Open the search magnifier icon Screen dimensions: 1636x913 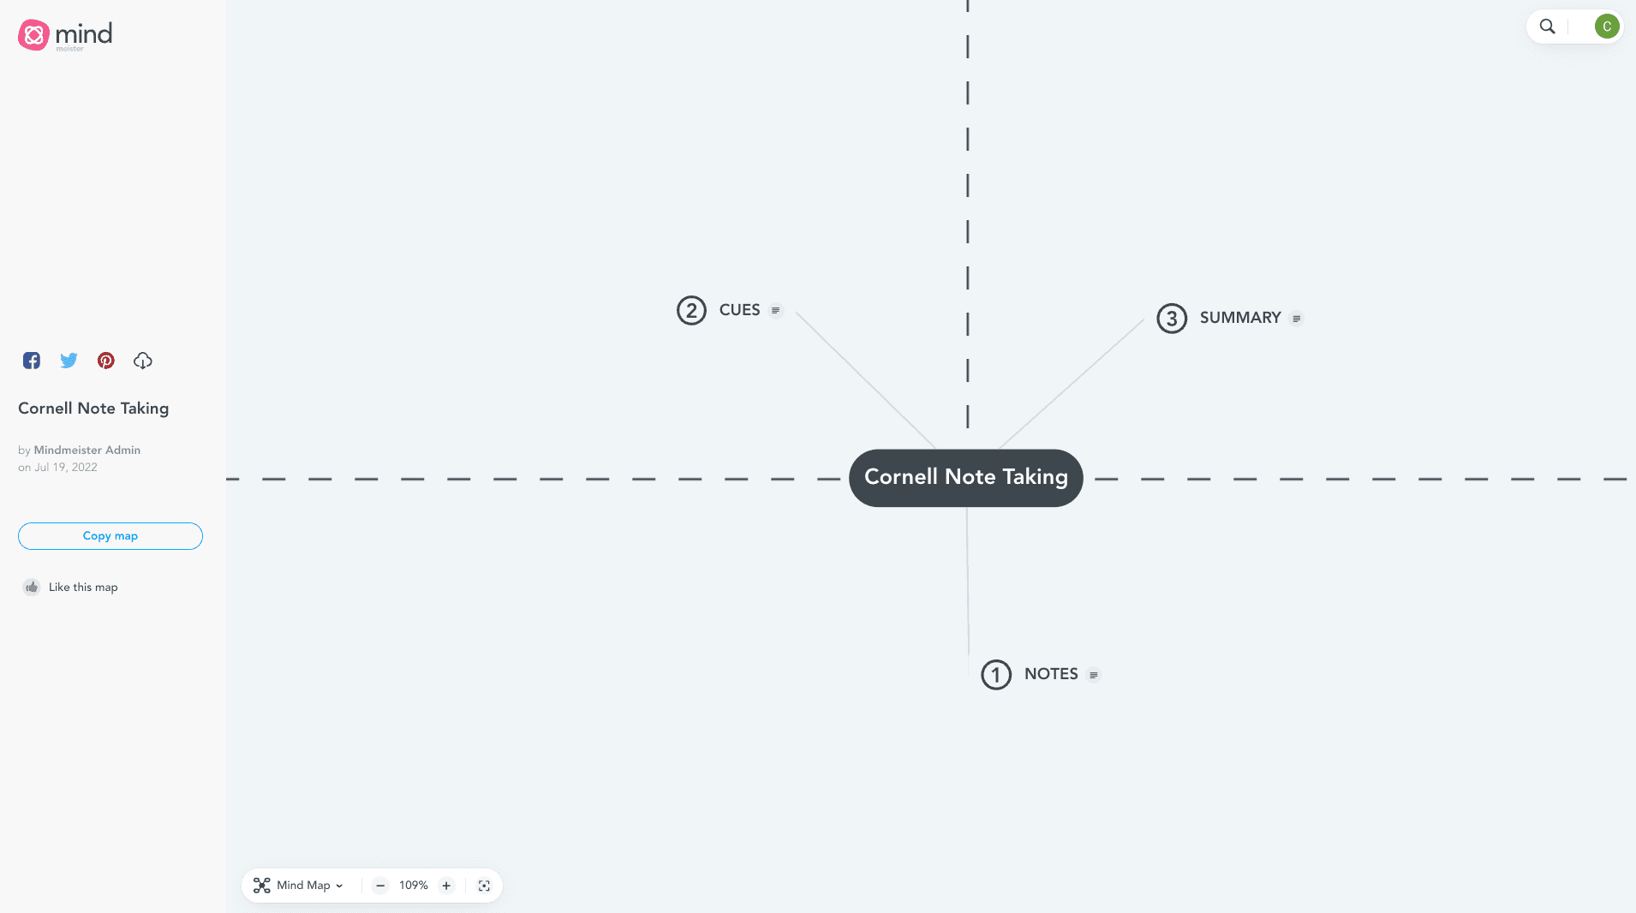click(1547, 27)
